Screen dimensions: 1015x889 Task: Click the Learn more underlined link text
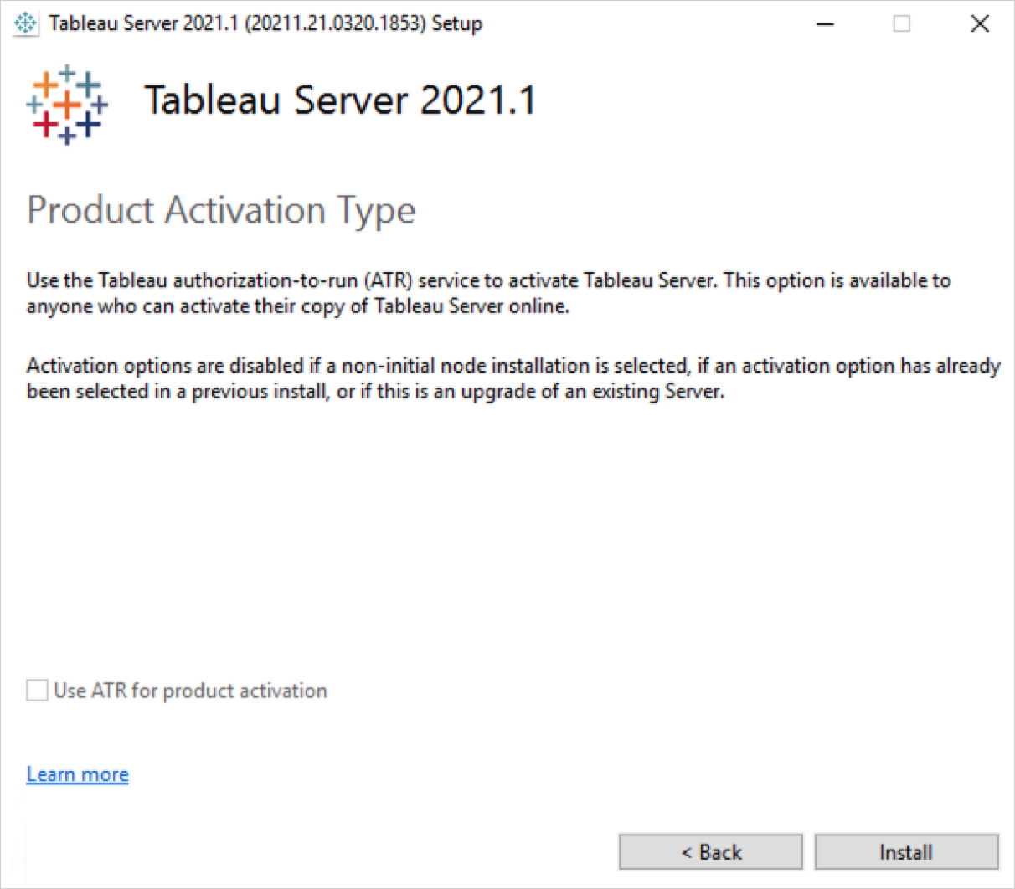77,774
